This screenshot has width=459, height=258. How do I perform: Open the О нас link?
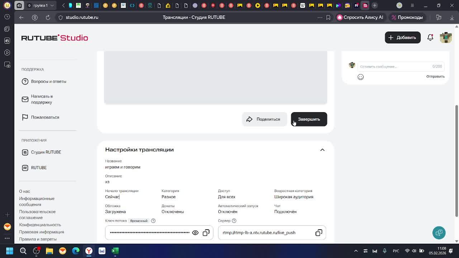(x=24, y=191)
